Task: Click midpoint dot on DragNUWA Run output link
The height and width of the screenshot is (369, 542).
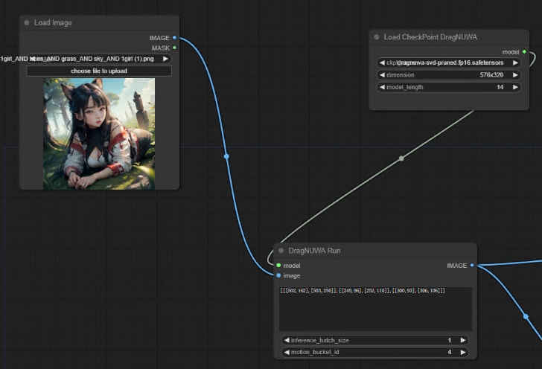Action: (526, 316)
